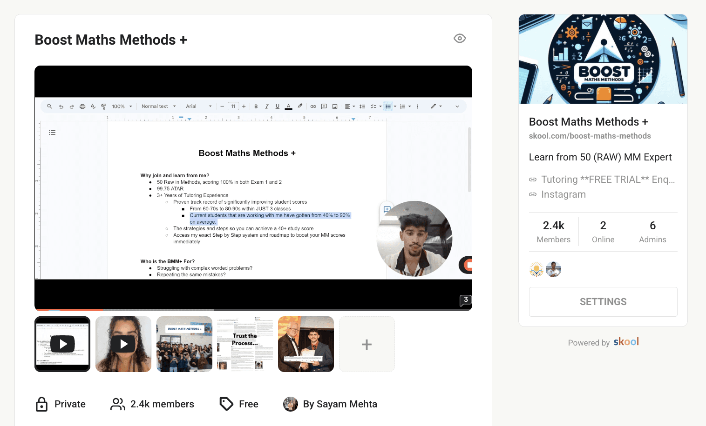Click the Boost Maths Methods cover image
This screenshot has width=706, height=426.
coord(603,59)
